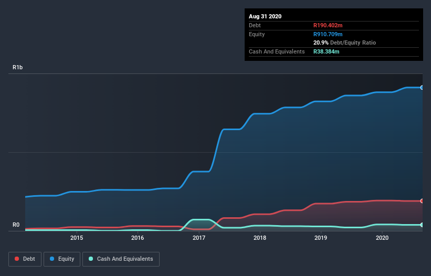The width and height of the screenshot is (431, 276).
Task: Click the R190.402m debt value
Action: [x=328, y=25]
